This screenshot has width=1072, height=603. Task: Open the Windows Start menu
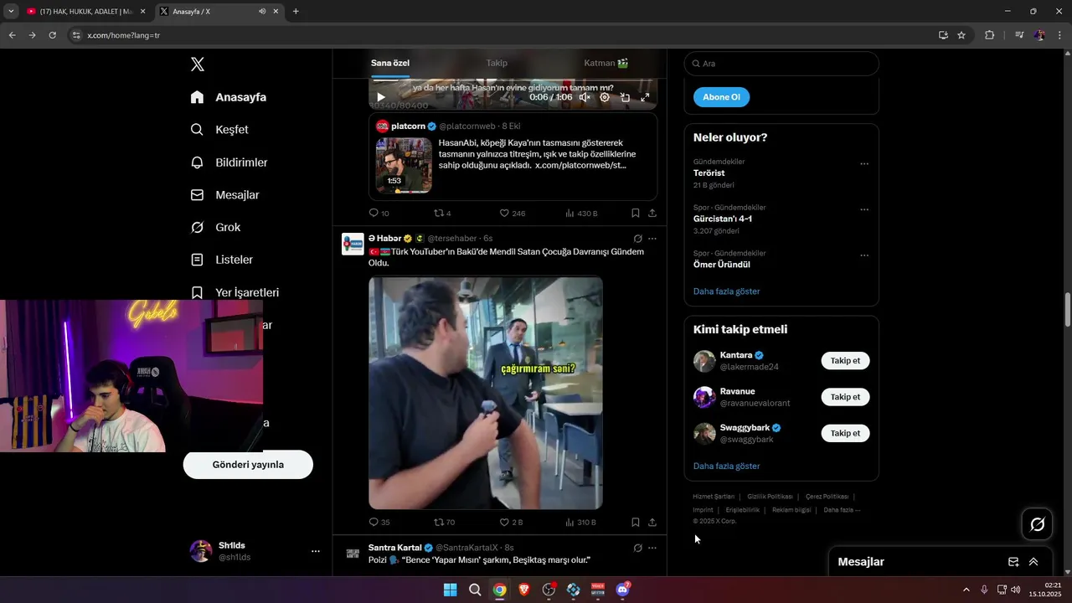coord(450,590)
